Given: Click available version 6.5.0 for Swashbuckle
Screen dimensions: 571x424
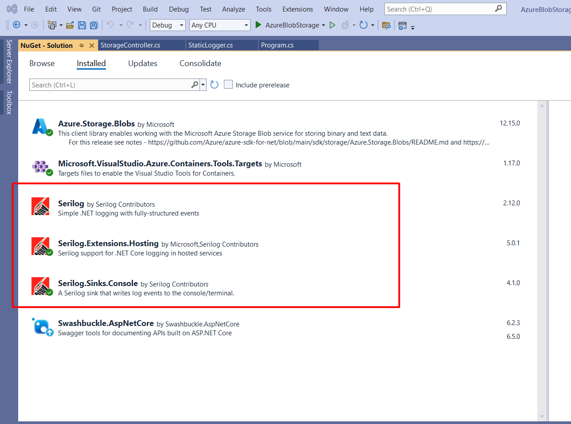Looking at the screenshot, I should (x=513, y=337).
